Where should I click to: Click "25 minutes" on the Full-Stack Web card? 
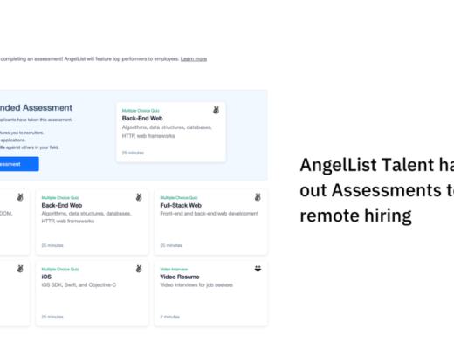pos(171,245)
